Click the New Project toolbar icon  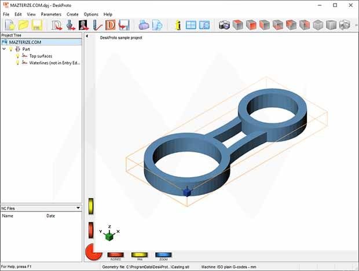10,25
